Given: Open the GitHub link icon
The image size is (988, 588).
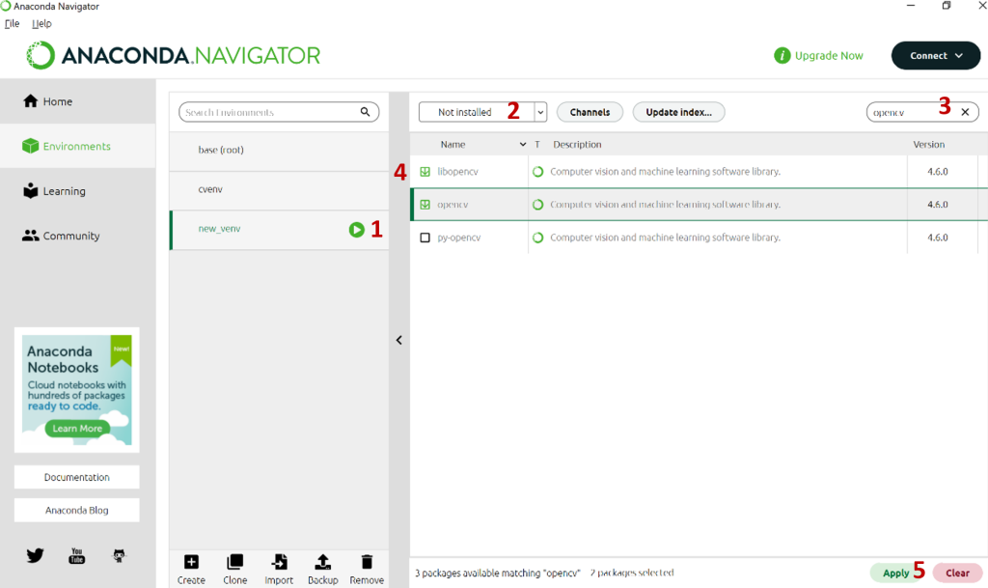Looking at the screenshot, I should pos(119,555).
